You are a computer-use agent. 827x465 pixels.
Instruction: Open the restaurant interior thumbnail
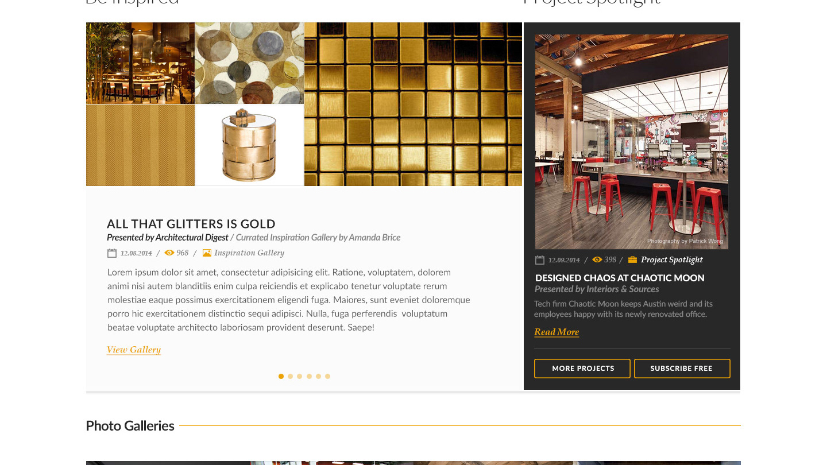pyautogui.click(x=140, y=63)
